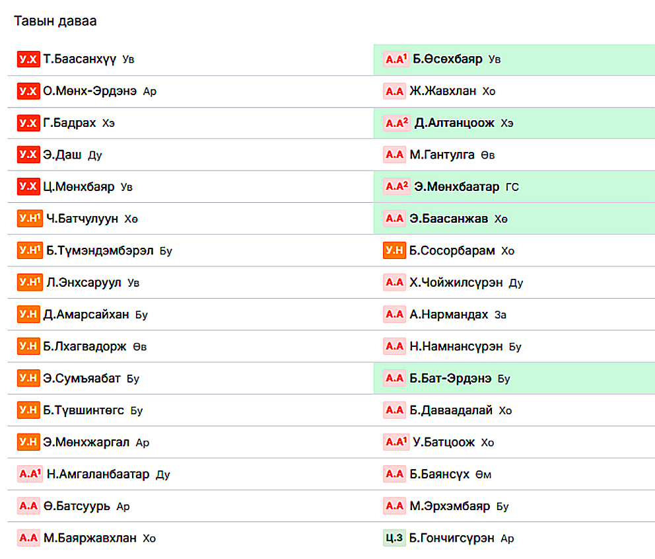Click the У.Н badge beside Б.Сосорбарам
This screenshot has width=655, height=559.
(x=394, y=250)
